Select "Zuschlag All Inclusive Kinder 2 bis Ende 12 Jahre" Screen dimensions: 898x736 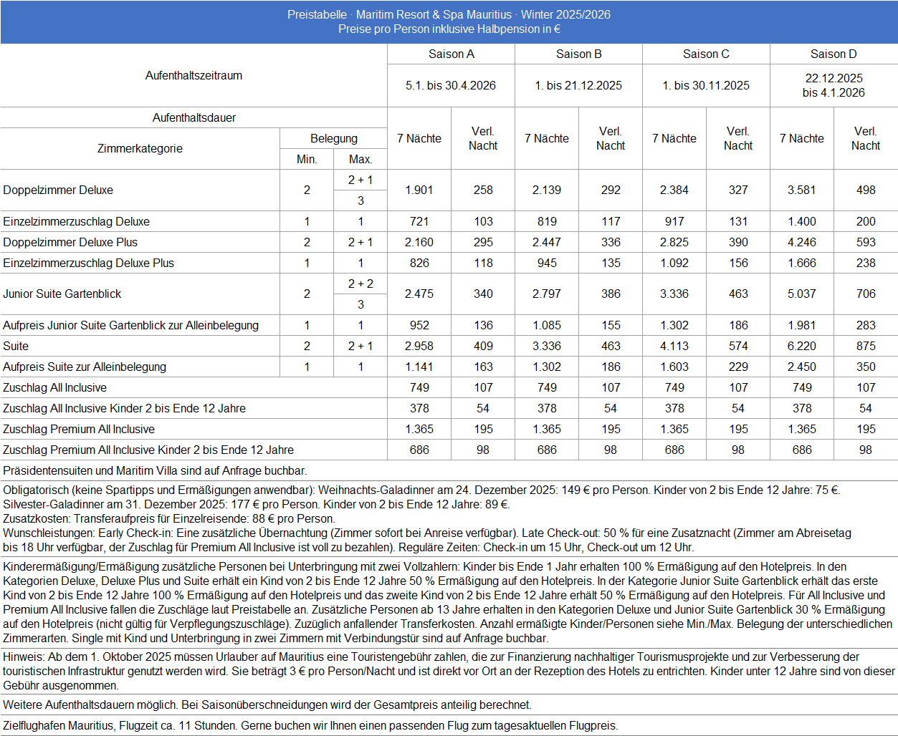coord(124,408)
